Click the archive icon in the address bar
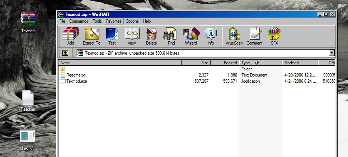This screenshot has height=157, width=348. [x=80, y=53]
